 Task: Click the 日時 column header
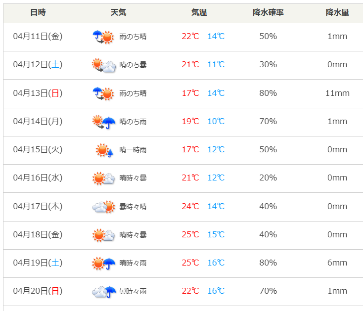click(38, 12)
